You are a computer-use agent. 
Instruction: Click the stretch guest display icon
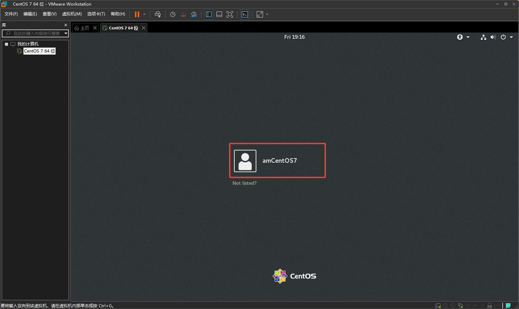click(x=260, y=14)
